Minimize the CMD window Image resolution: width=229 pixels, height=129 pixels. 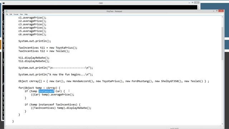189,3
